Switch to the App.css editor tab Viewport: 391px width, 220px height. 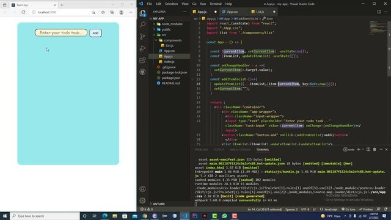coord(232,12)
